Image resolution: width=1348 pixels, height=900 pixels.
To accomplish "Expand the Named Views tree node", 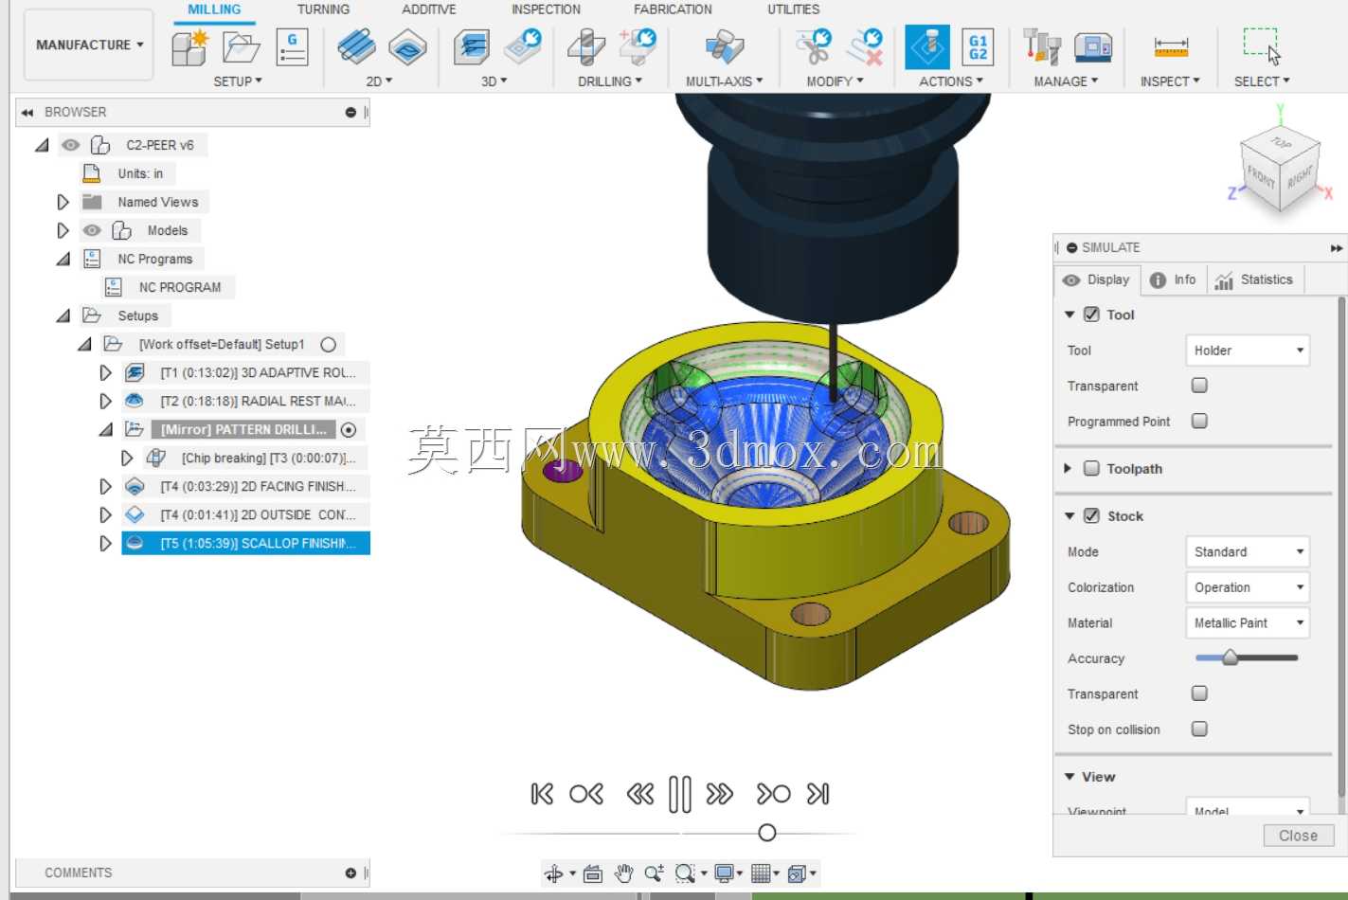I will [63, 202].
